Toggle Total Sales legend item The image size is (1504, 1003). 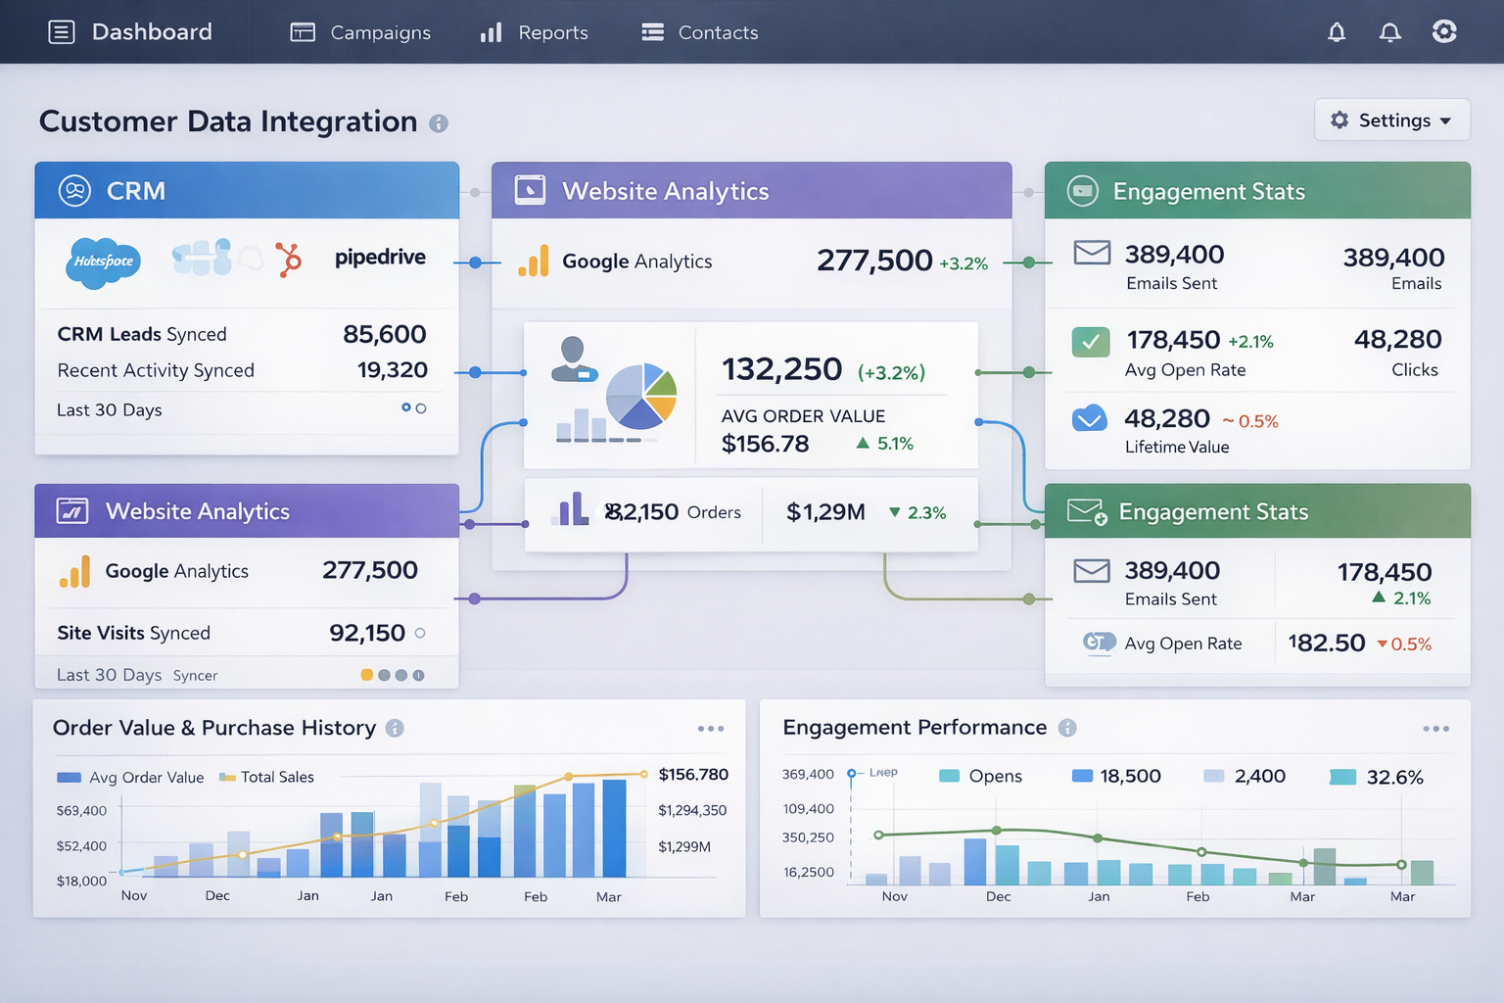(x=266, y=777)
